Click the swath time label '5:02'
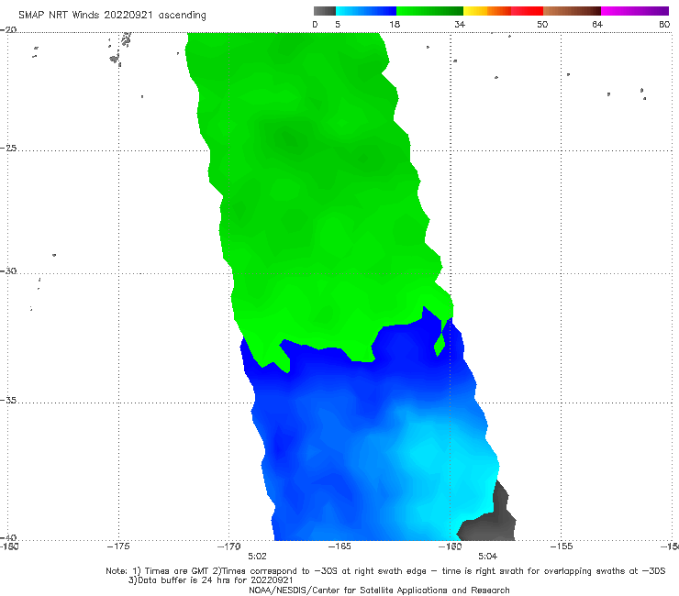This screenshot has width=679, height=596. 257,557
